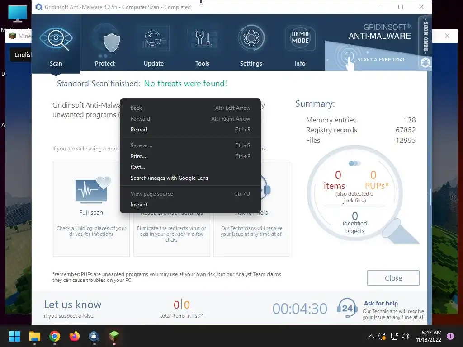Click the No threats were found! message
Screen dimensions: 463x347
[x=185, y=84]
